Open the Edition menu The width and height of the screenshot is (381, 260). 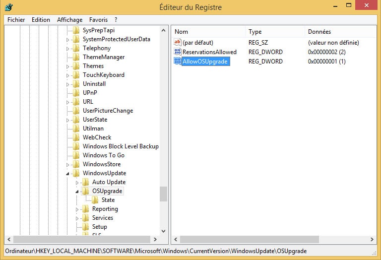click(x=41, y=20)
